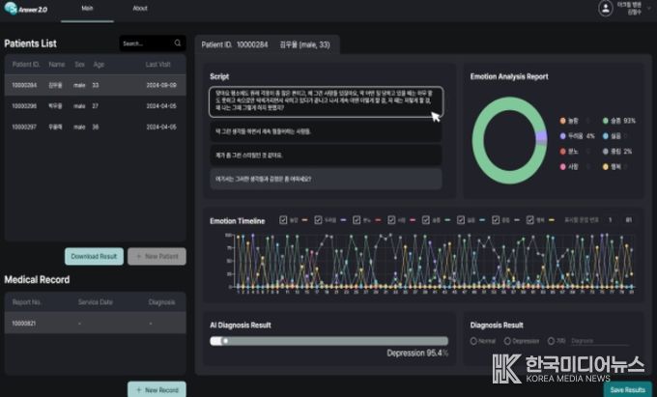Toggle the purple-line timeline checkbox

coord(318,220)
